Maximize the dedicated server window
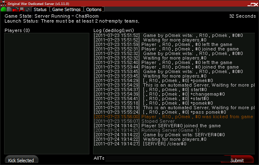 tap(252, 5)
